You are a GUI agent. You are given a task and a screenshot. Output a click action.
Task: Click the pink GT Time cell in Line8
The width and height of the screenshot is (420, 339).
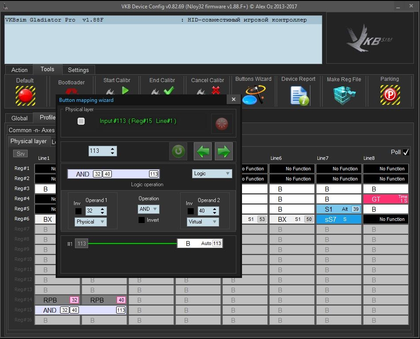click(x=386, y=199)
